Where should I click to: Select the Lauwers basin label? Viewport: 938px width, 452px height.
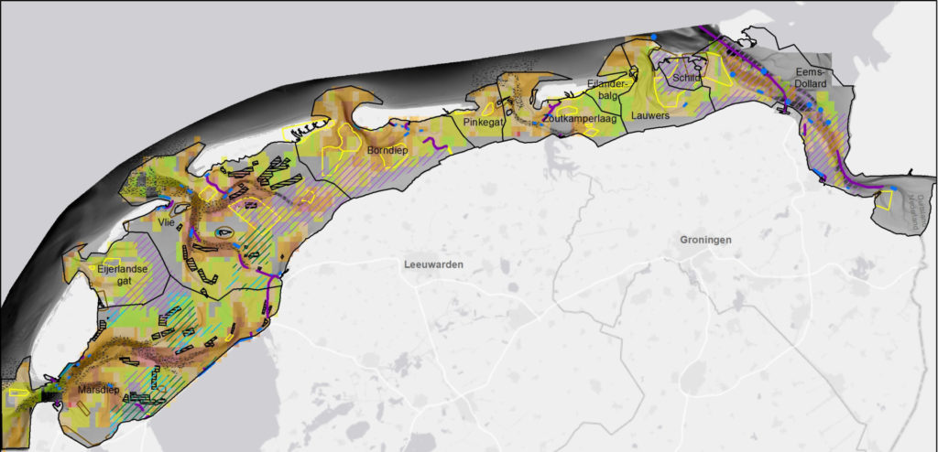tap(650, 115)
